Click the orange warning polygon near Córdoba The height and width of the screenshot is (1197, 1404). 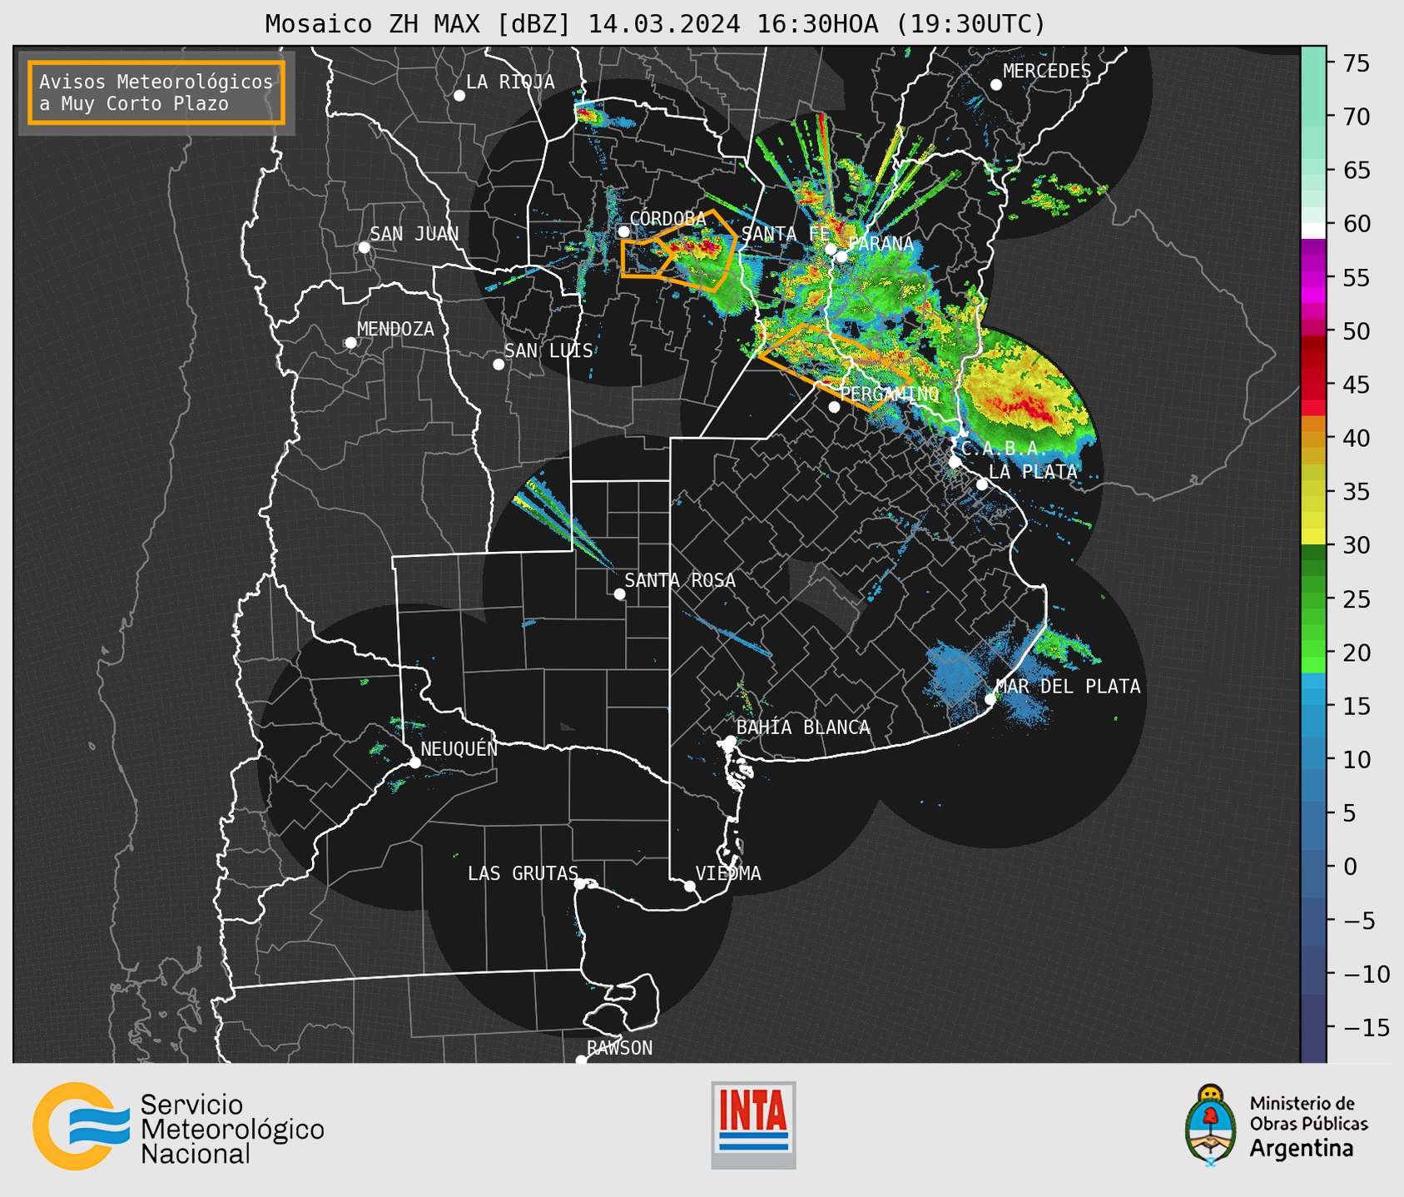pyautogui.click(x=679, y=250)
